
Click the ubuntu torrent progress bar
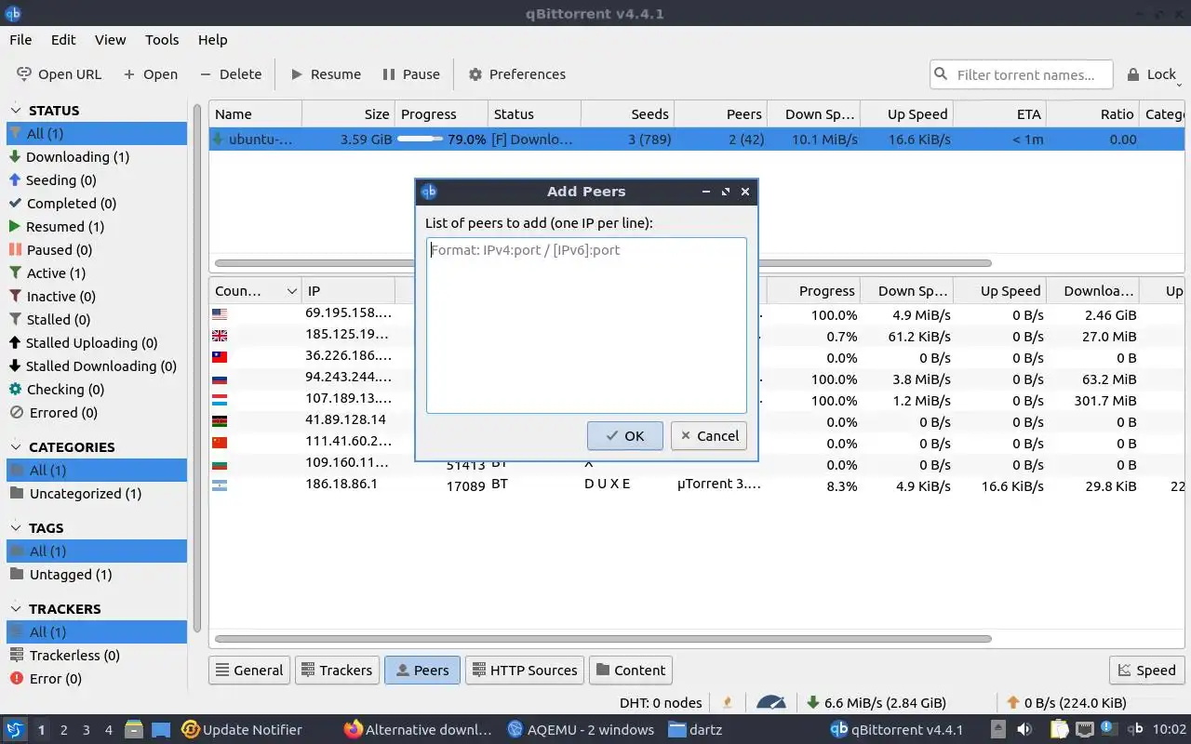441,139
